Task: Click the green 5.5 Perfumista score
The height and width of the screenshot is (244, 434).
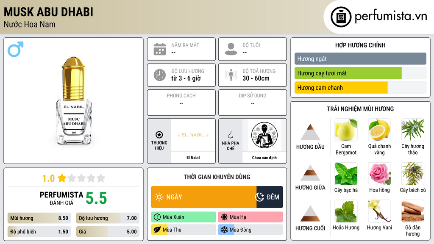Action: pos(96,198)
